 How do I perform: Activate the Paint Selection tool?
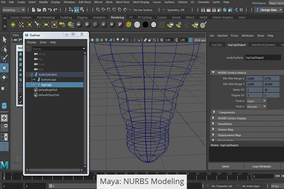[x=4, y=58]
